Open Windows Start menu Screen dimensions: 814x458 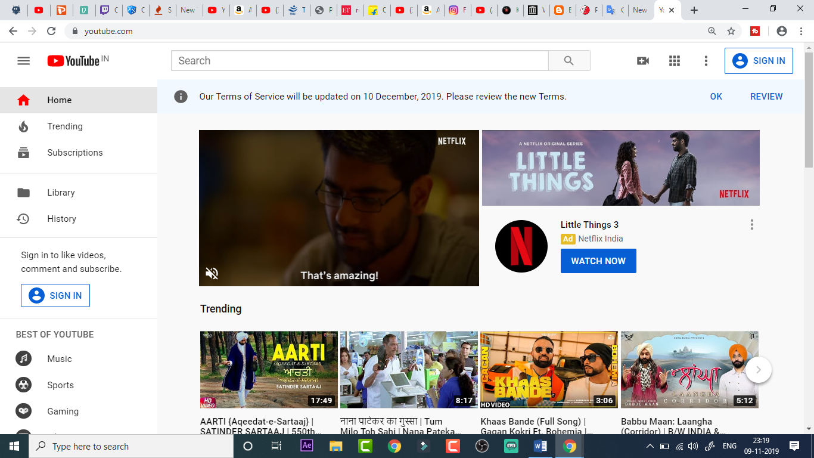[x=14, y=446]
